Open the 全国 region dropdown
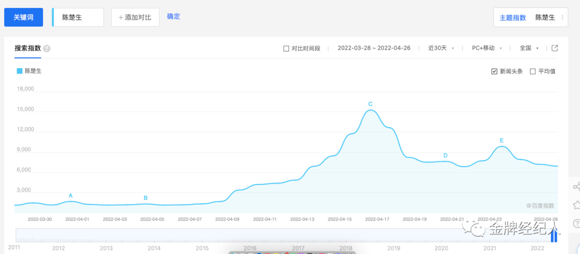The image size is (580, 254). [x=529, y=48]
